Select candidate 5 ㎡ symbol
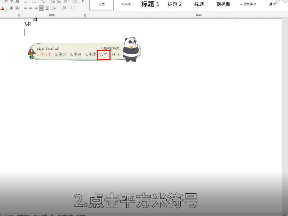This screenshot has height=216, width=288. coord(104,54)
